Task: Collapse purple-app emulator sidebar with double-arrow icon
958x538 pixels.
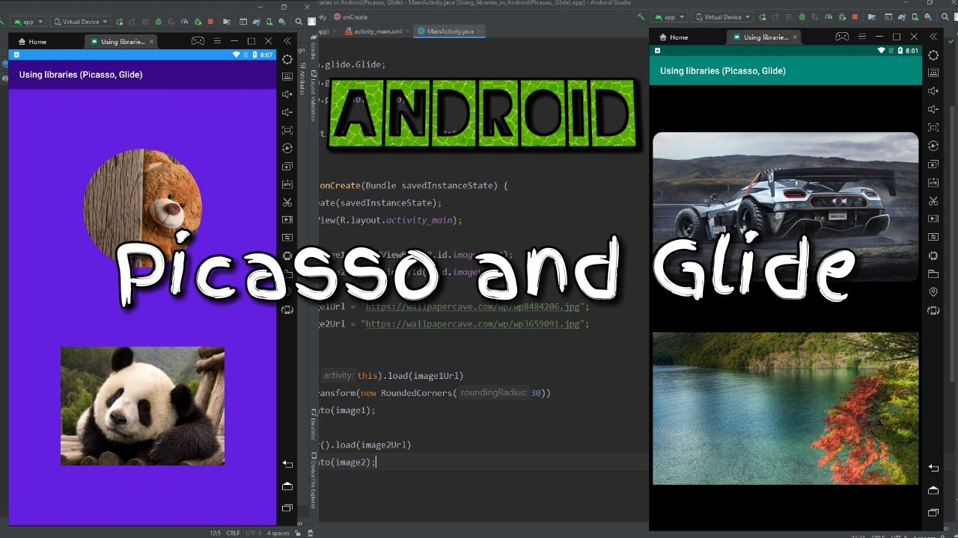Action: (287, 41)
